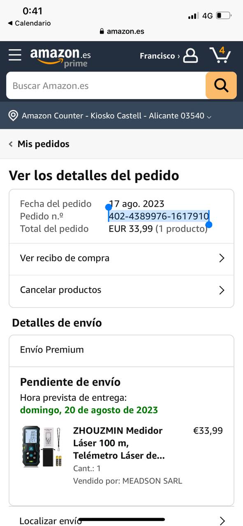Open Cancelar productos option
The image size is (243, 526).
click(122, 290)
